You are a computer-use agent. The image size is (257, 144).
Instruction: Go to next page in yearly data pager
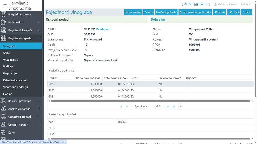coord(168,107)
